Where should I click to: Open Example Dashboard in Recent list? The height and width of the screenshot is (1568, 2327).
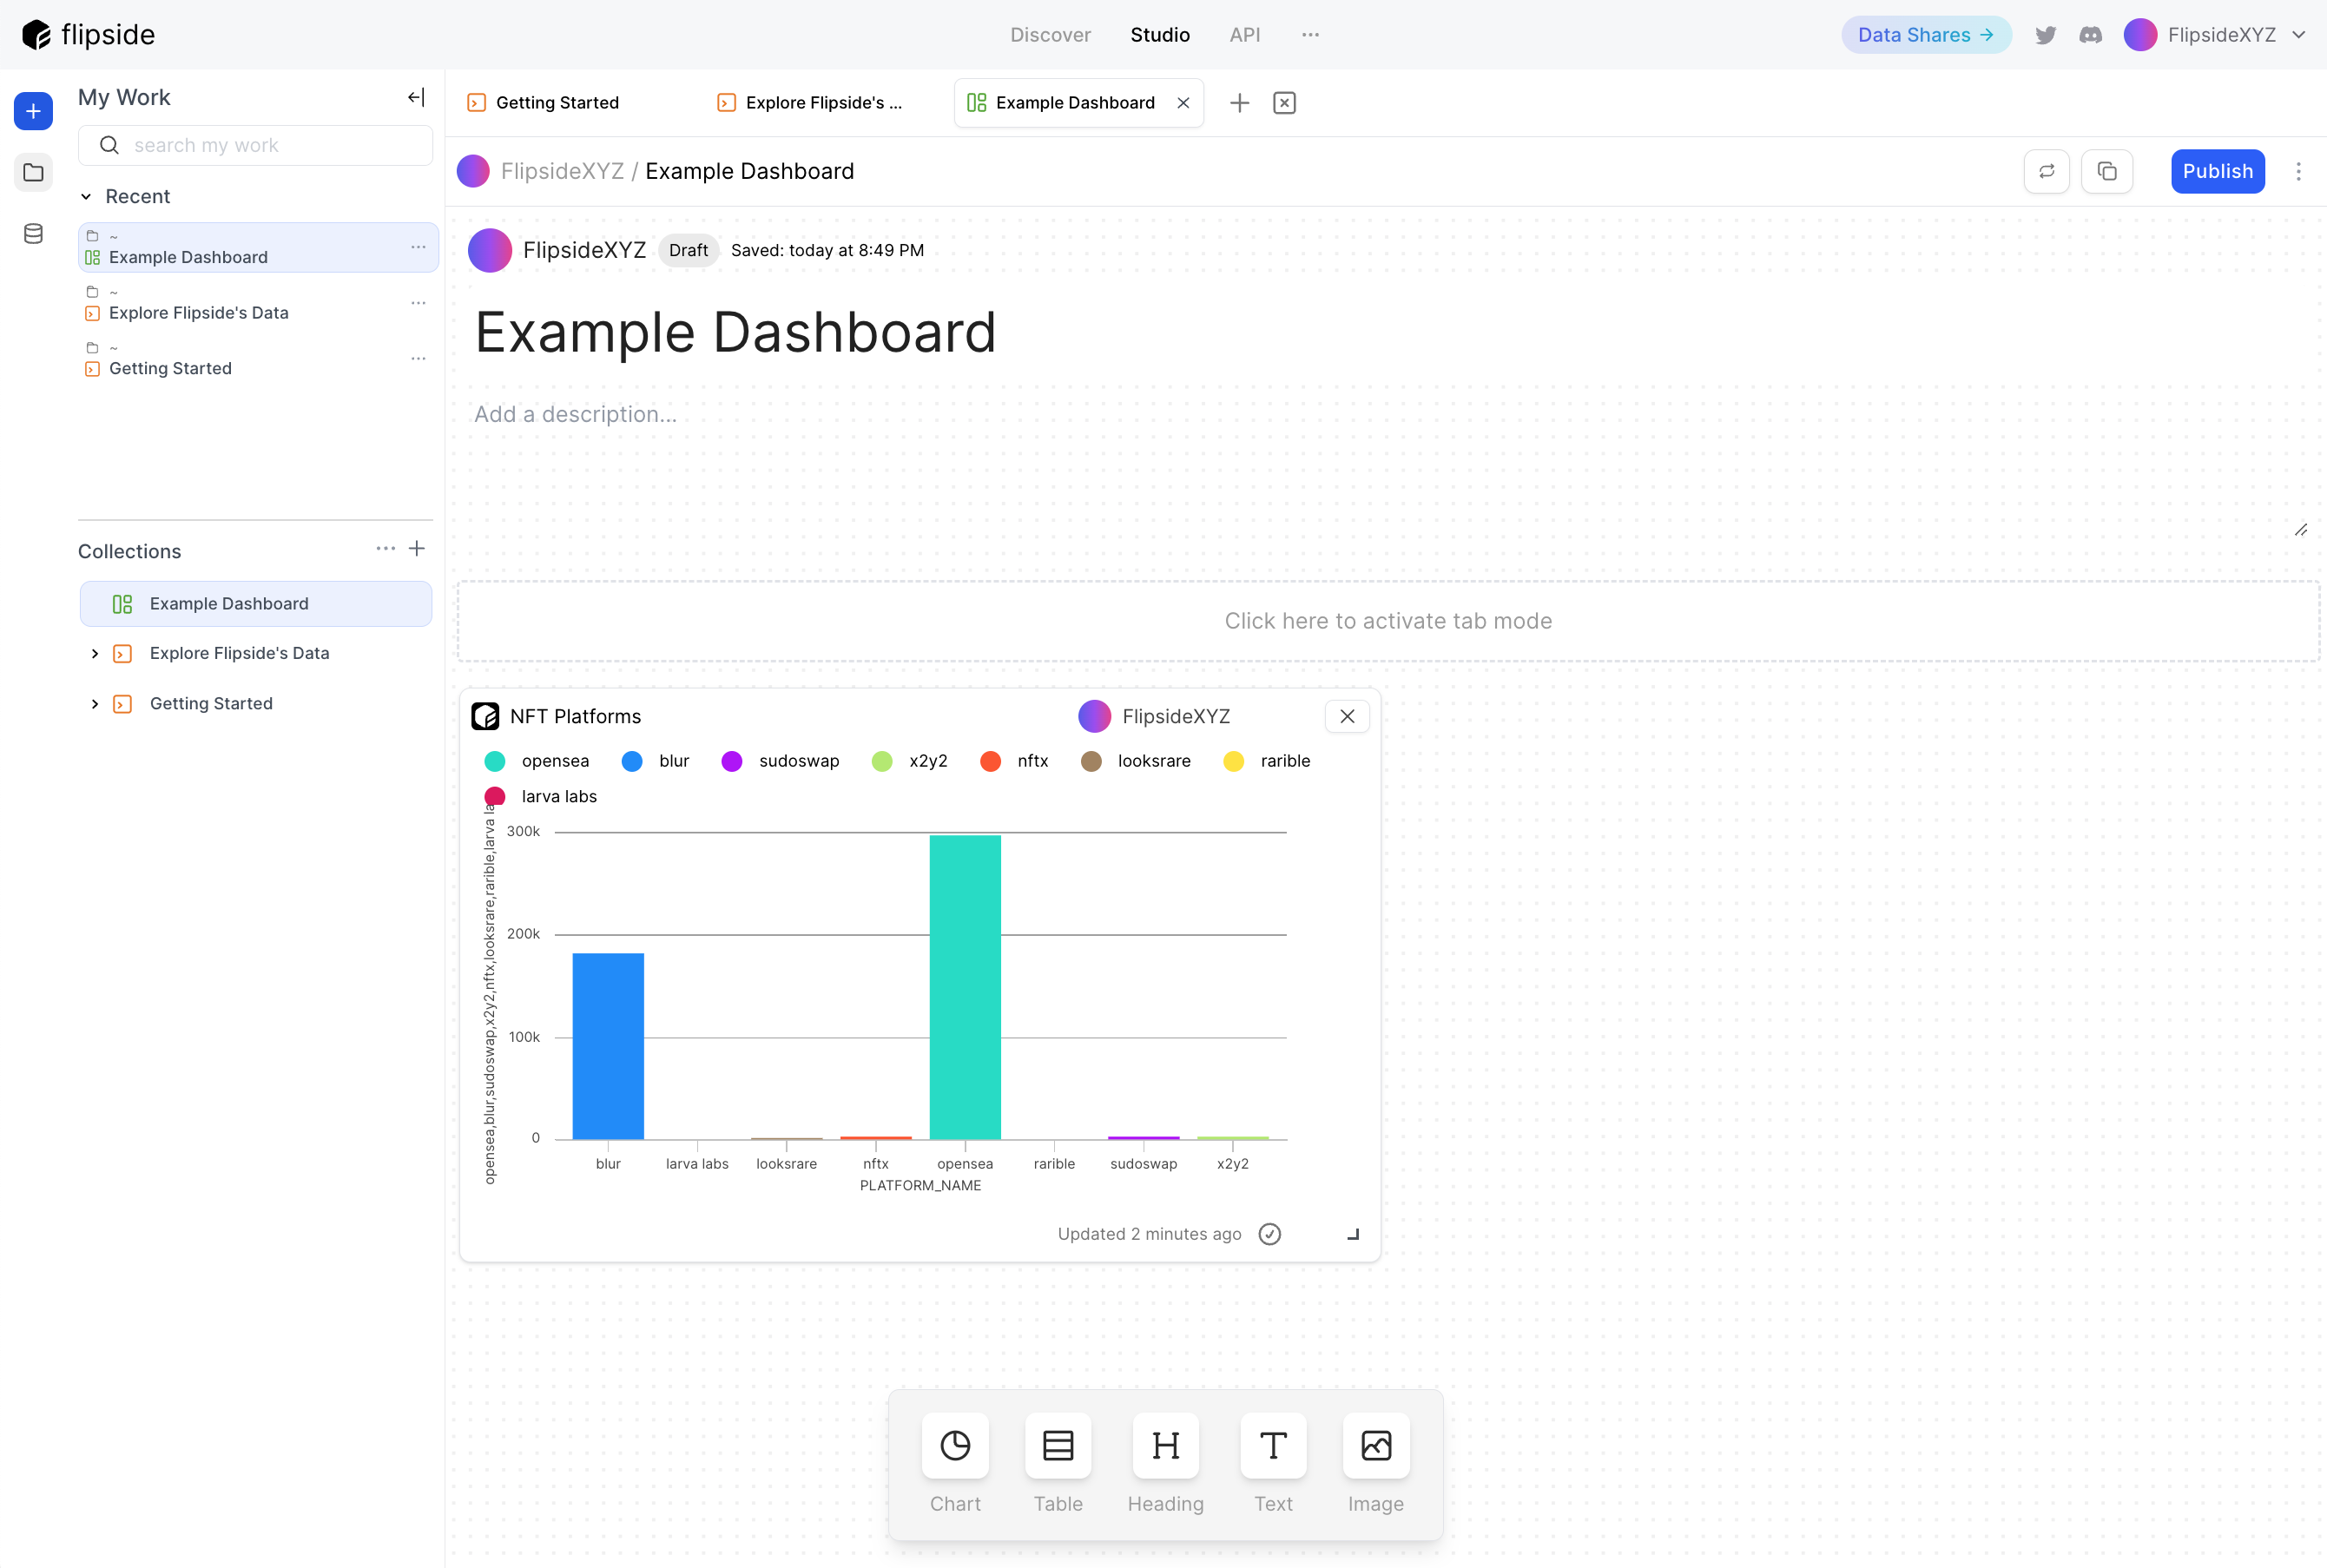coord(258,247)
